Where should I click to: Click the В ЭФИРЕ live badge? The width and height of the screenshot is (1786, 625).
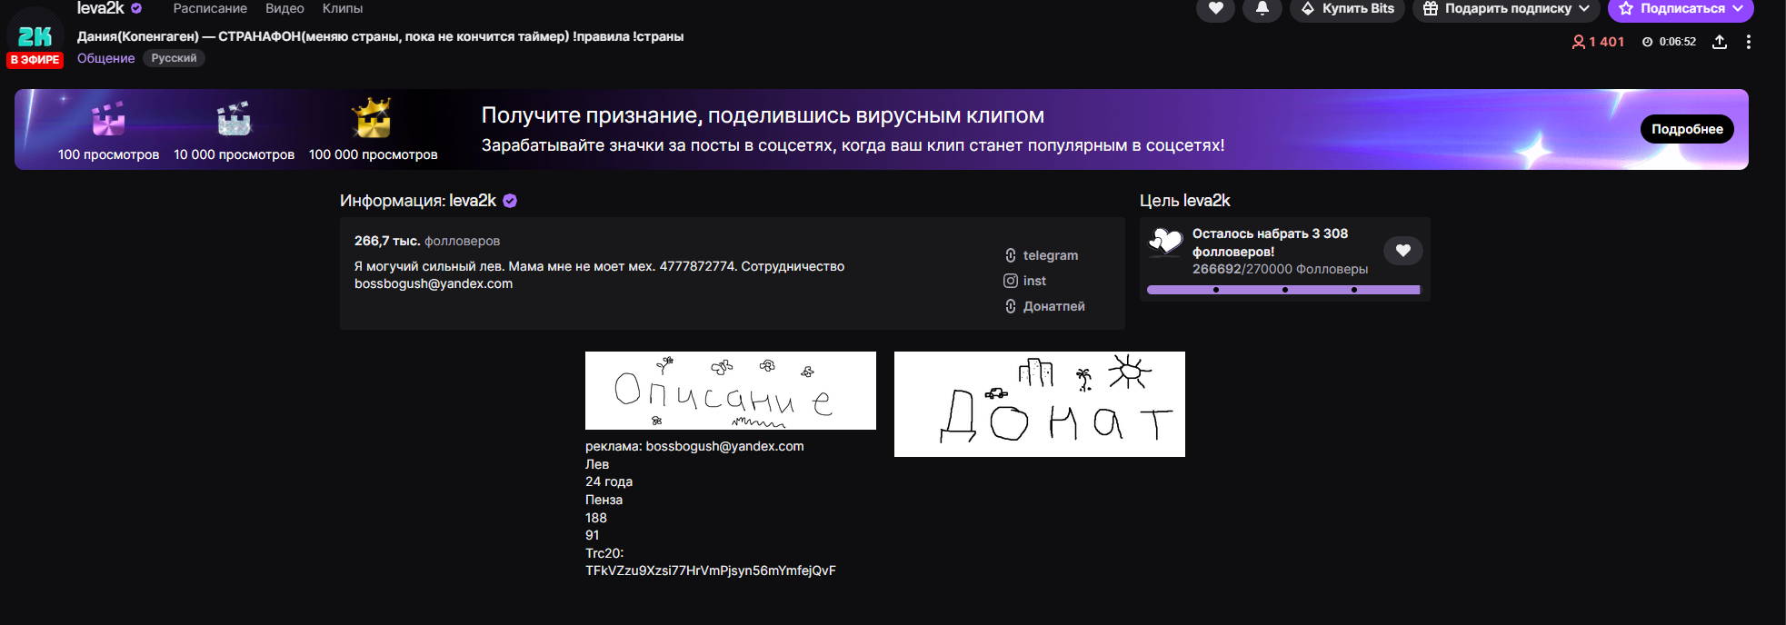pos(35,60)
